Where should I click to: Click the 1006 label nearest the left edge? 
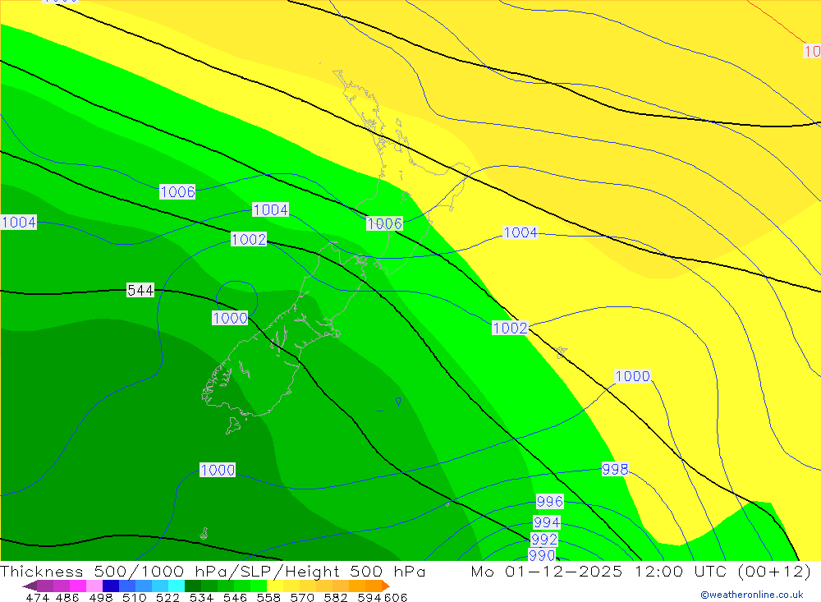[x=177, y=191]
